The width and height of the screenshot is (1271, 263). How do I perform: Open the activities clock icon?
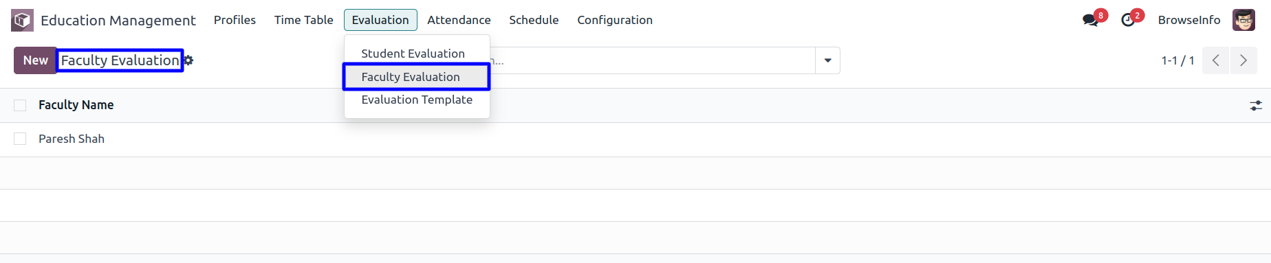coord(1127,20)
